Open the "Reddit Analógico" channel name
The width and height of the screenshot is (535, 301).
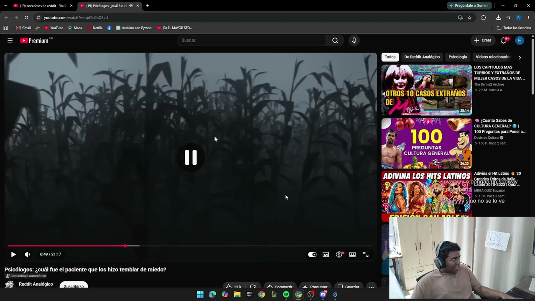[x=36, y=284]
